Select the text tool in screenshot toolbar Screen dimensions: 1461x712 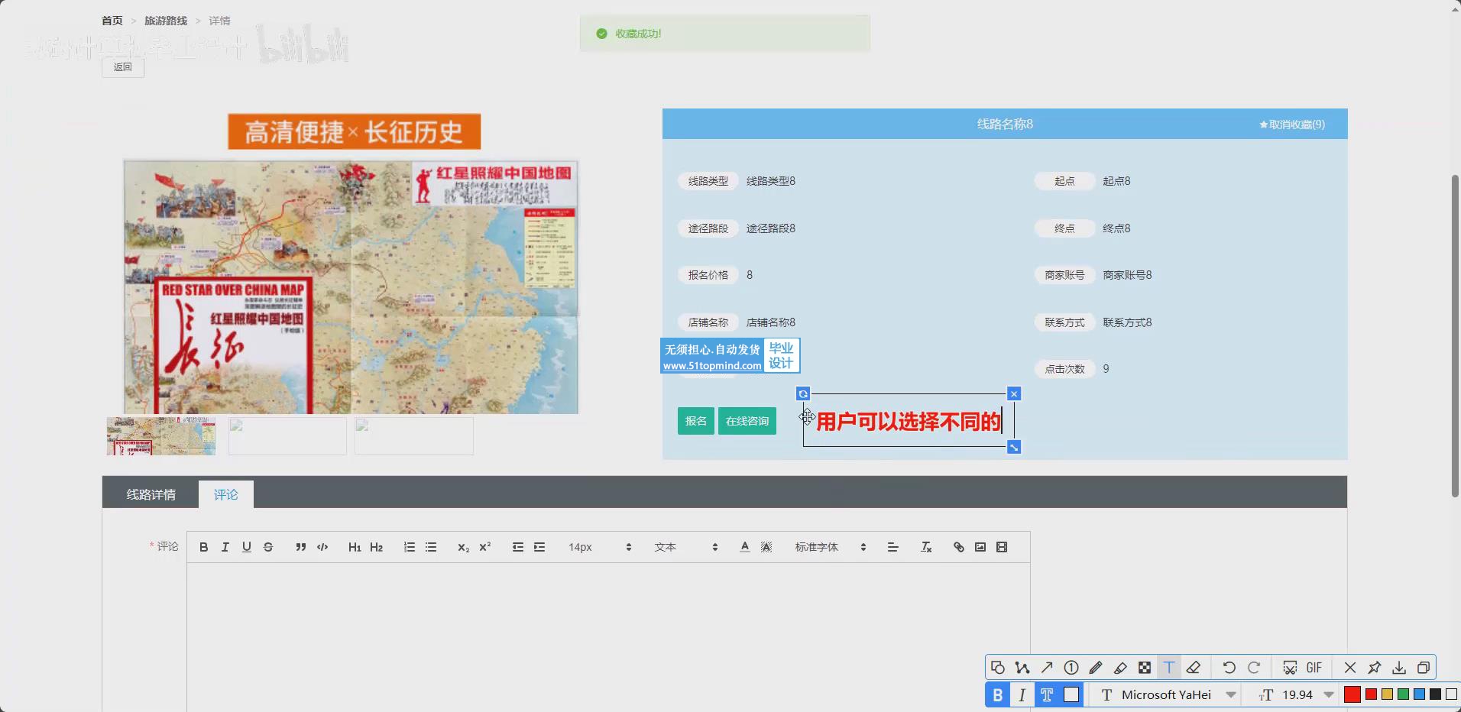[x=1169, y=668]
